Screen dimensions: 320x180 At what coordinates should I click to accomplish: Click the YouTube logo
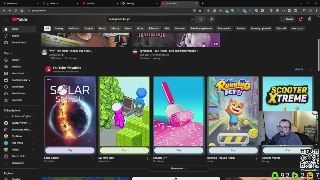[20, 19]
